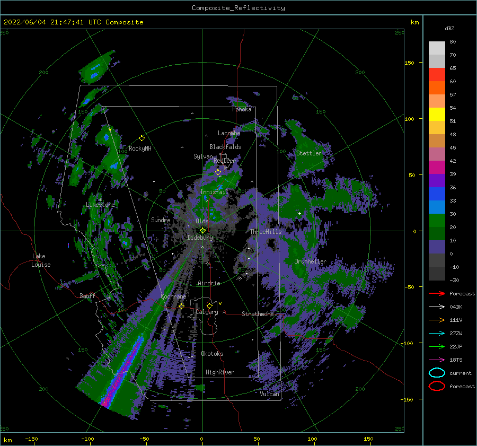
Task: Click the yellow diamond marker beside RockyMH
Action: tap(142, 138)
